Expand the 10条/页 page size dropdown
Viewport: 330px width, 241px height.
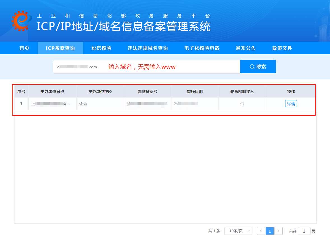pos(238,231)
